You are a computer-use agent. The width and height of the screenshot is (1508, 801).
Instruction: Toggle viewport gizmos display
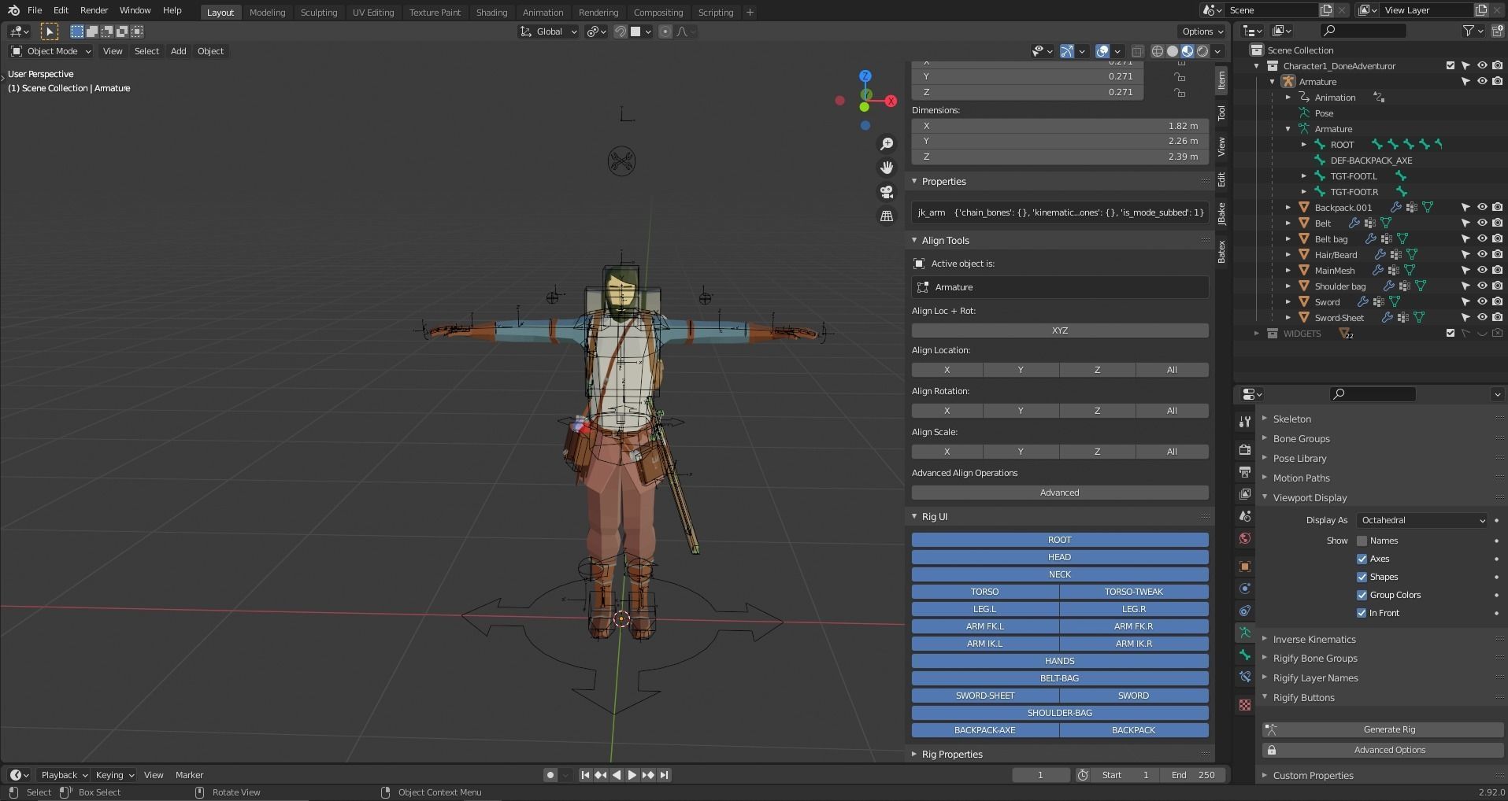pos(1067,51)
